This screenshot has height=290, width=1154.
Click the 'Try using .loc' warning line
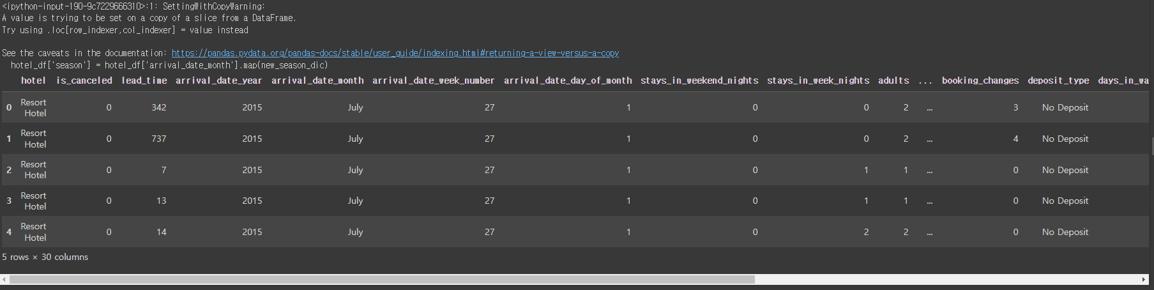tap(125, 30)
